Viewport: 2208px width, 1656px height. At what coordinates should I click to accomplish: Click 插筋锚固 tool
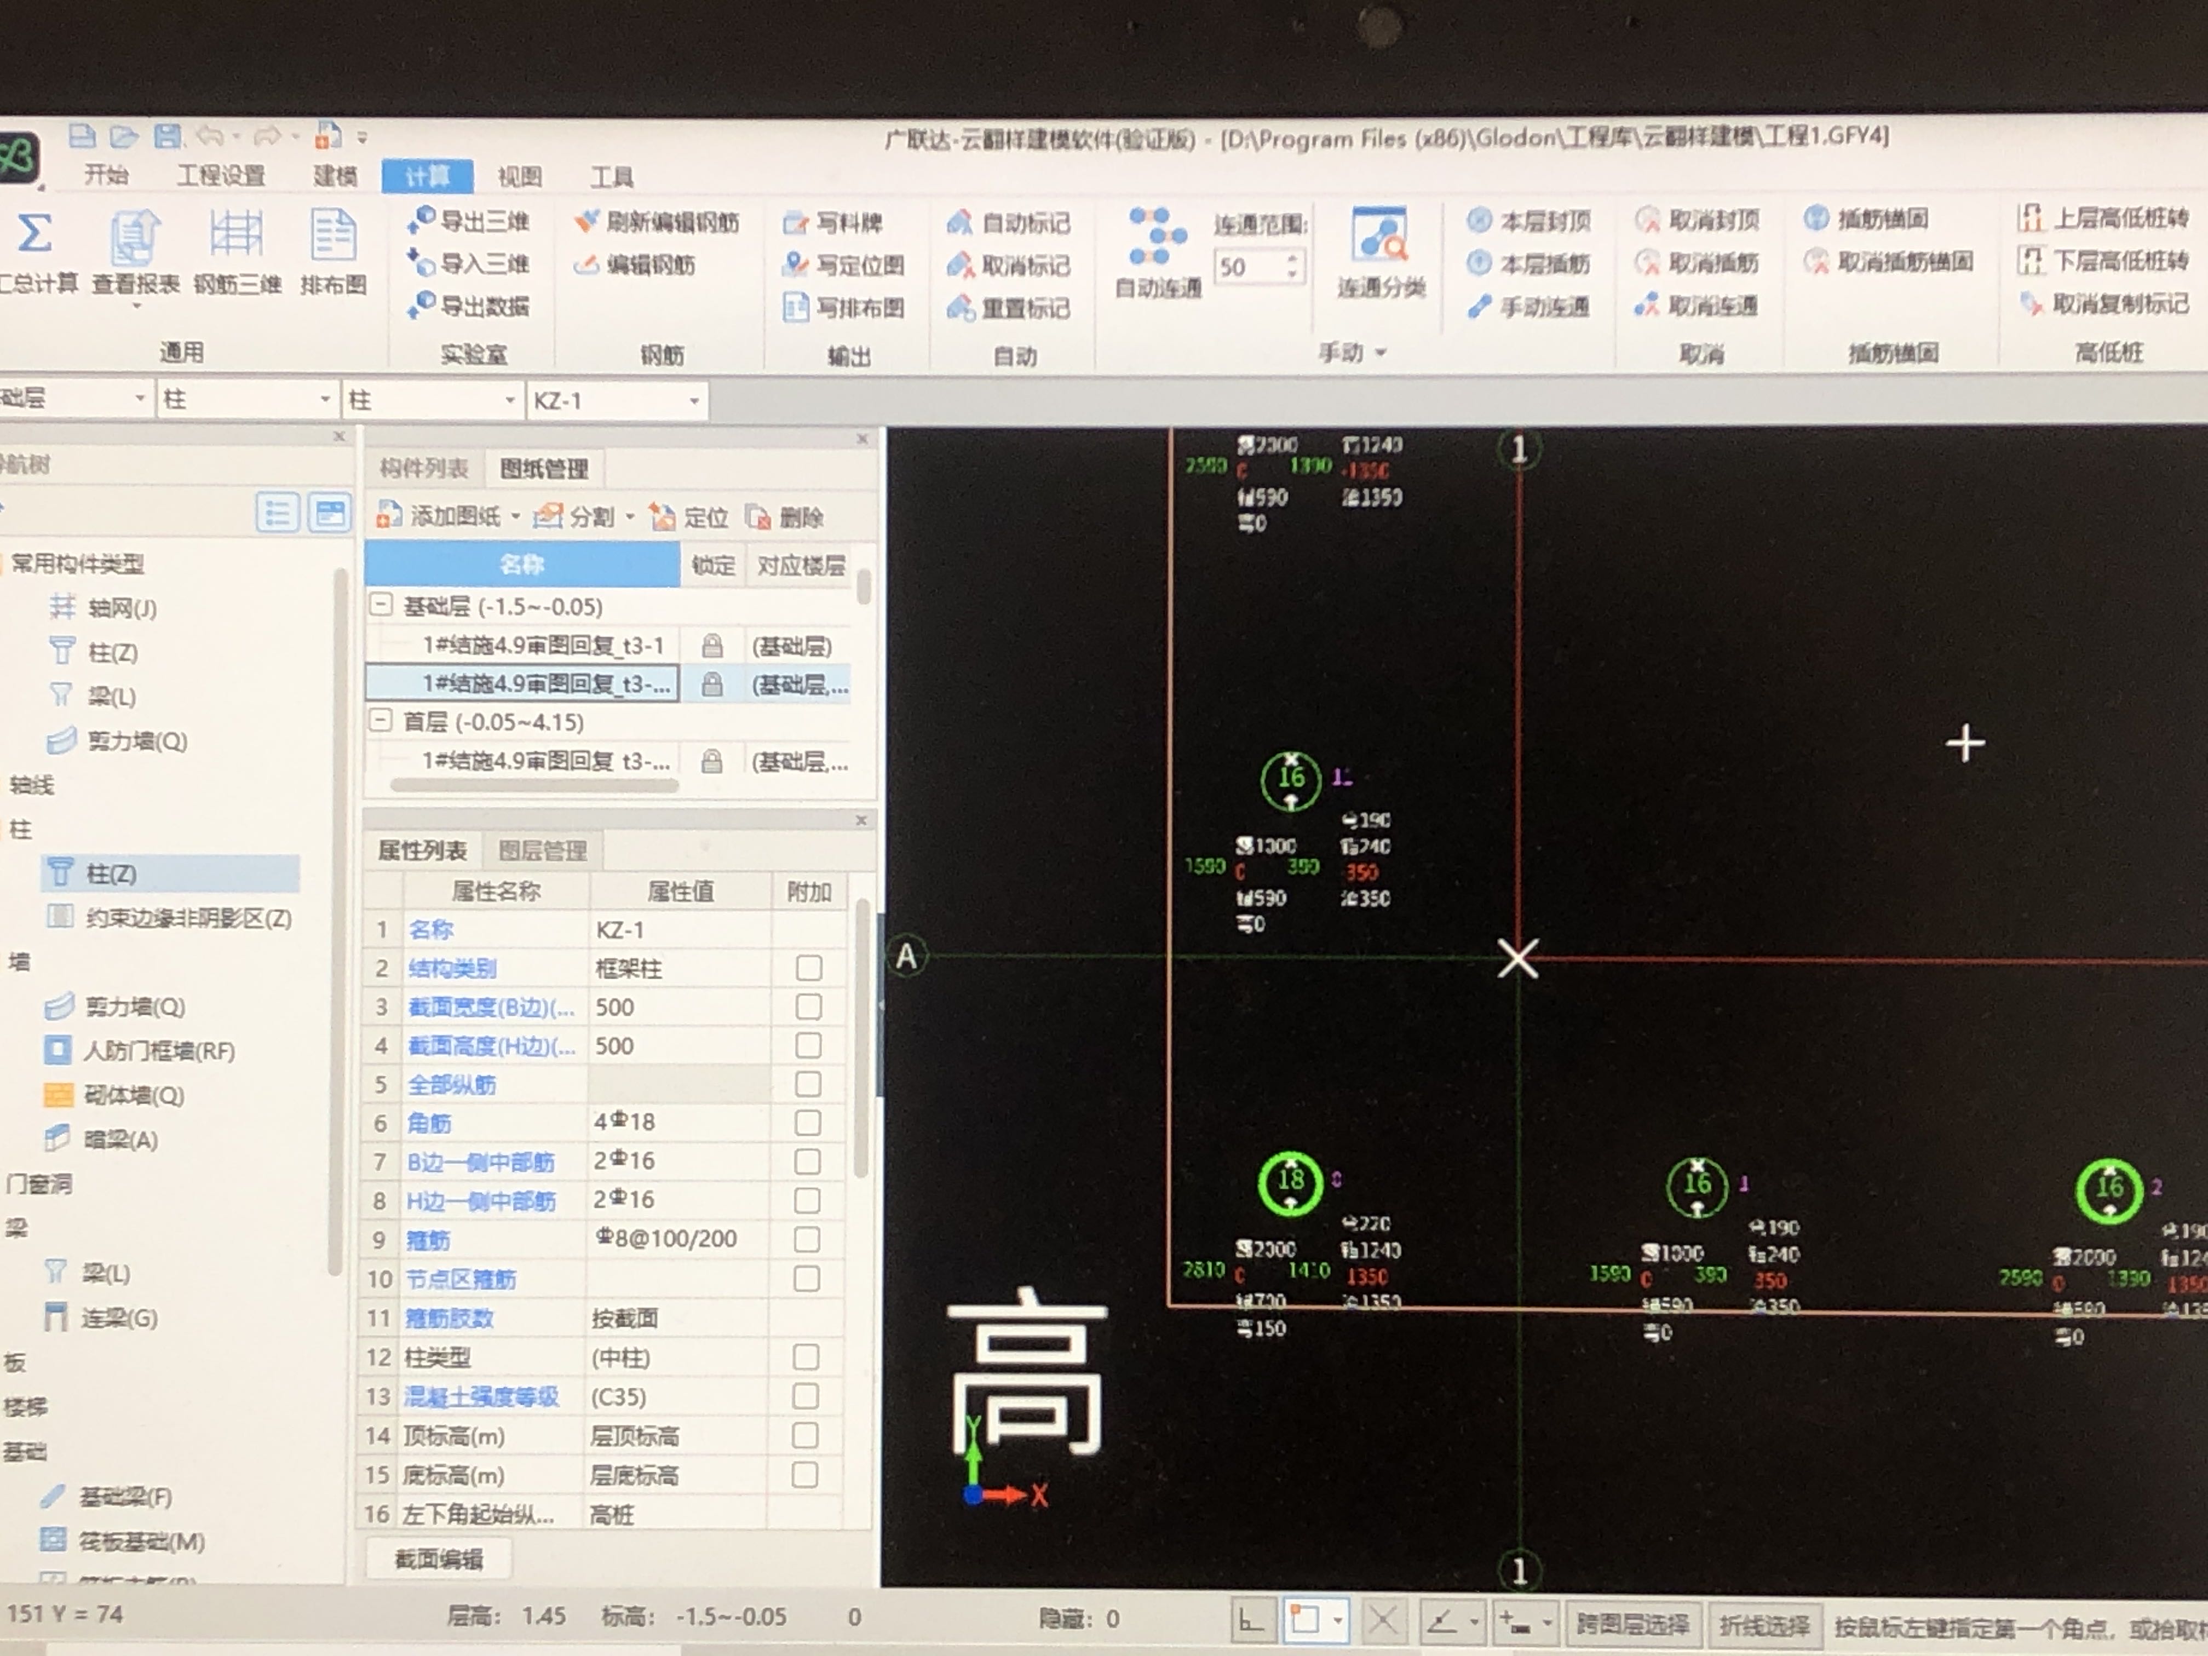click(x=1867, y=219)
